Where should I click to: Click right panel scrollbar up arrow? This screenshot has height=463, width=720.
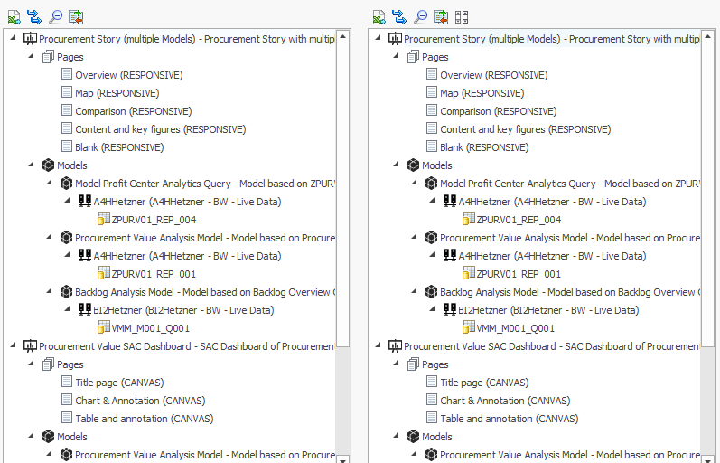[x=707, y=37]
